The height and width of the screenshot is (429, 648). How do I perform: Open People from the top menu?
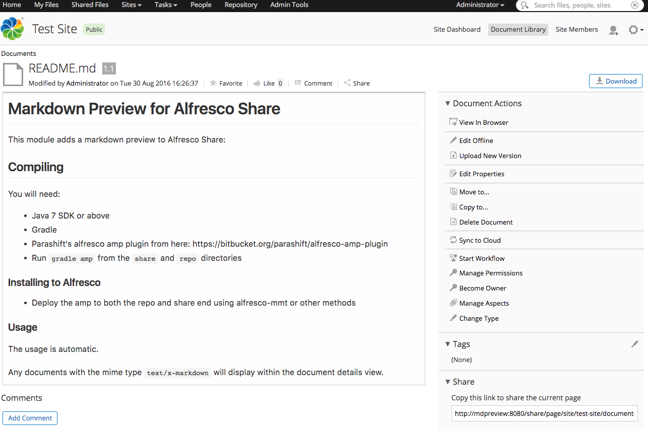pyautogui.click(x=201, y=5)
